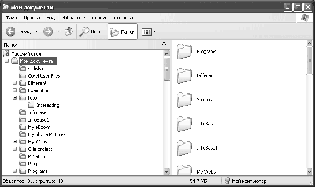Select My Skype Pictures in folder tree

(46, 134)
